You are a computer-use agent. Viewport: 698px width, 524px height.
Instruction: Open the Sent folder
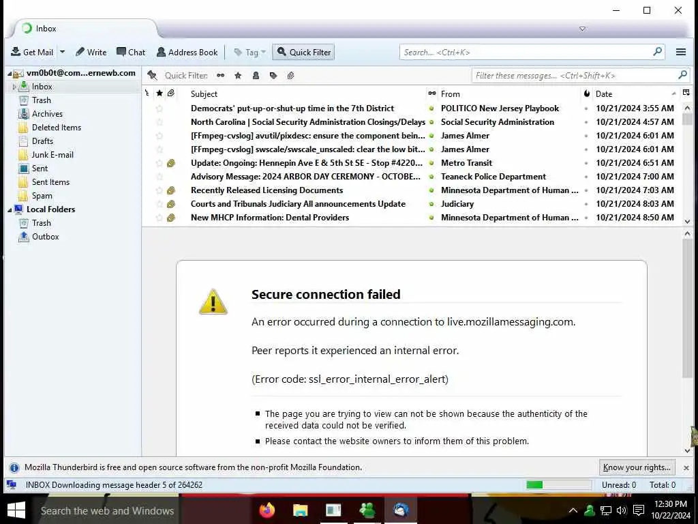(40, 169)
